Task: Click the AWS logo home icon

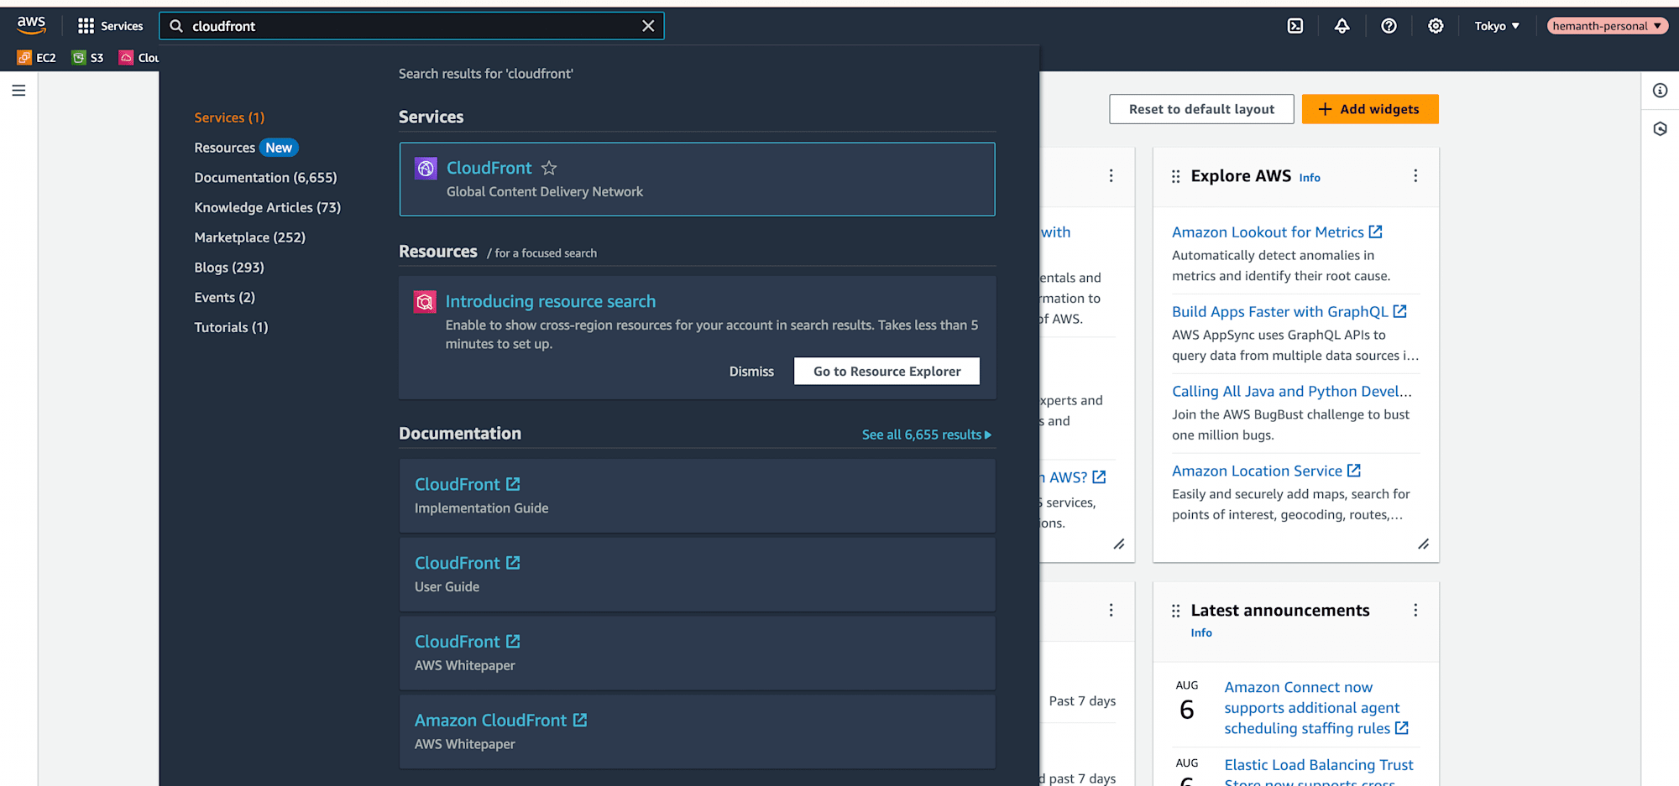Action: point(31,25)
